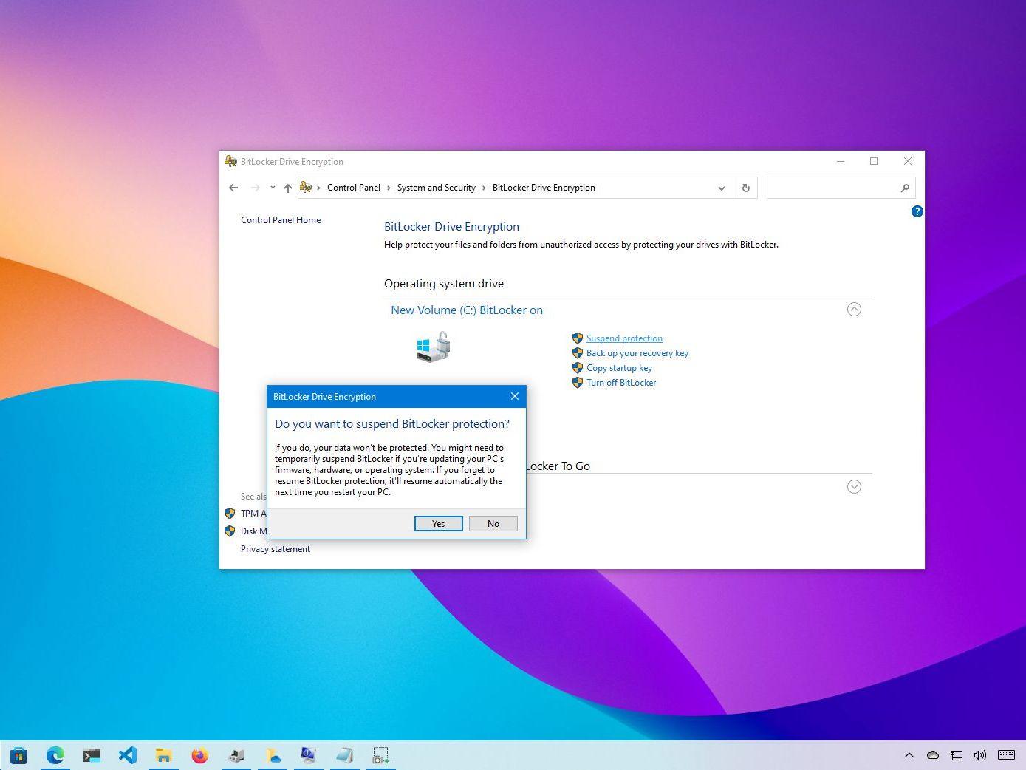The width and height of the screenshot is (1026, 770).
Task: Expand the BitLocker To Go section
Action: click(x=854, y=486)
